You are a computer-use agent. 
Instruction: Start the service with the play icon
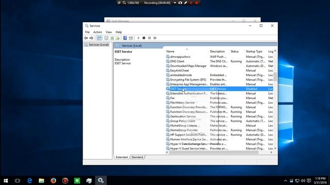138,38
